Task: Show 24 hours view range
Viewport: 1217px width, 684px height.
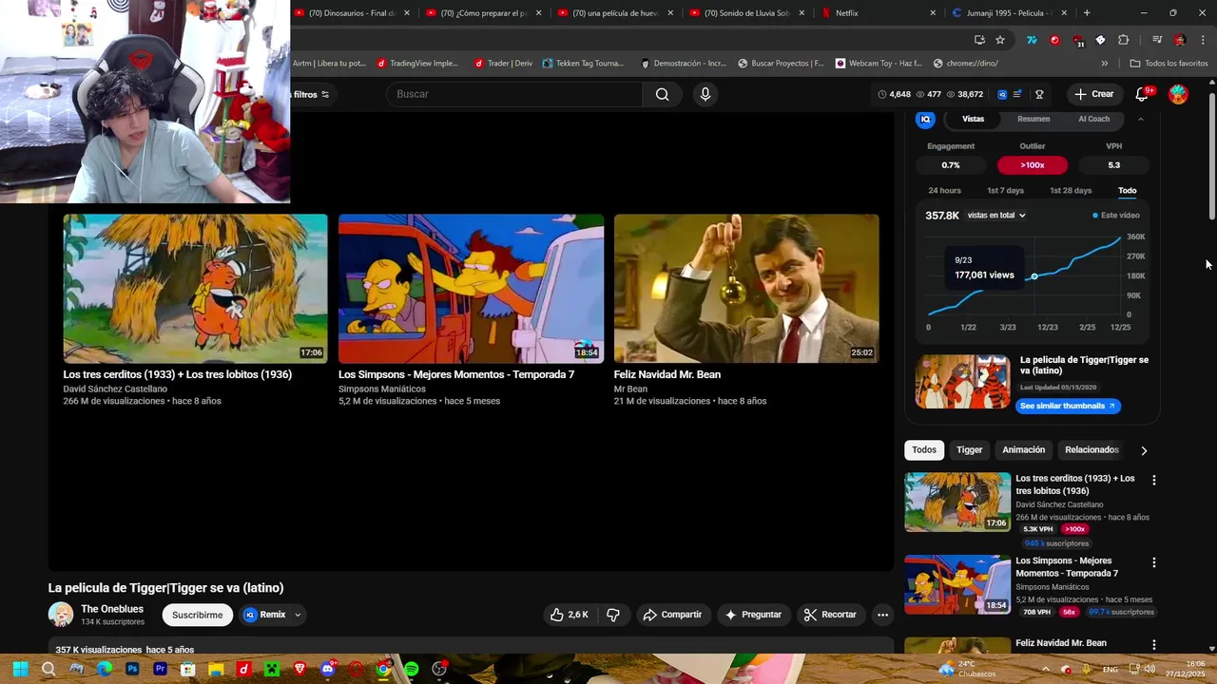Action: pos(944,190)
